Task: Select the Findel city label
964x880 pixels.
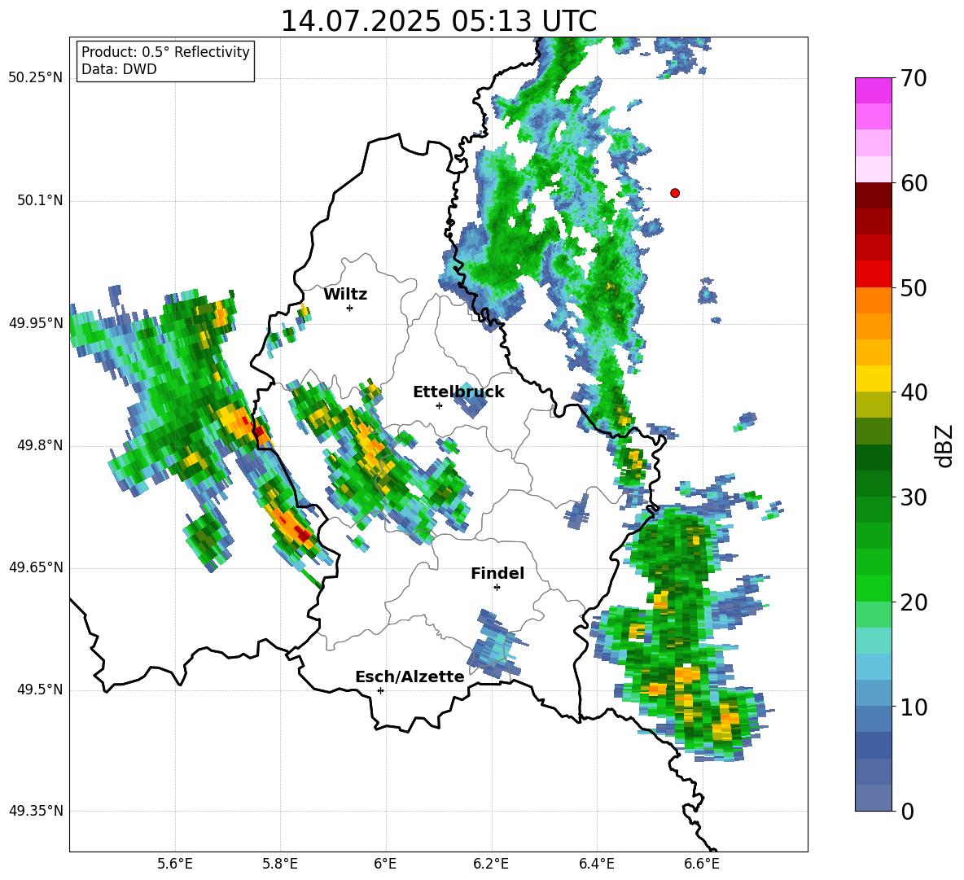Action: point(497,573)
